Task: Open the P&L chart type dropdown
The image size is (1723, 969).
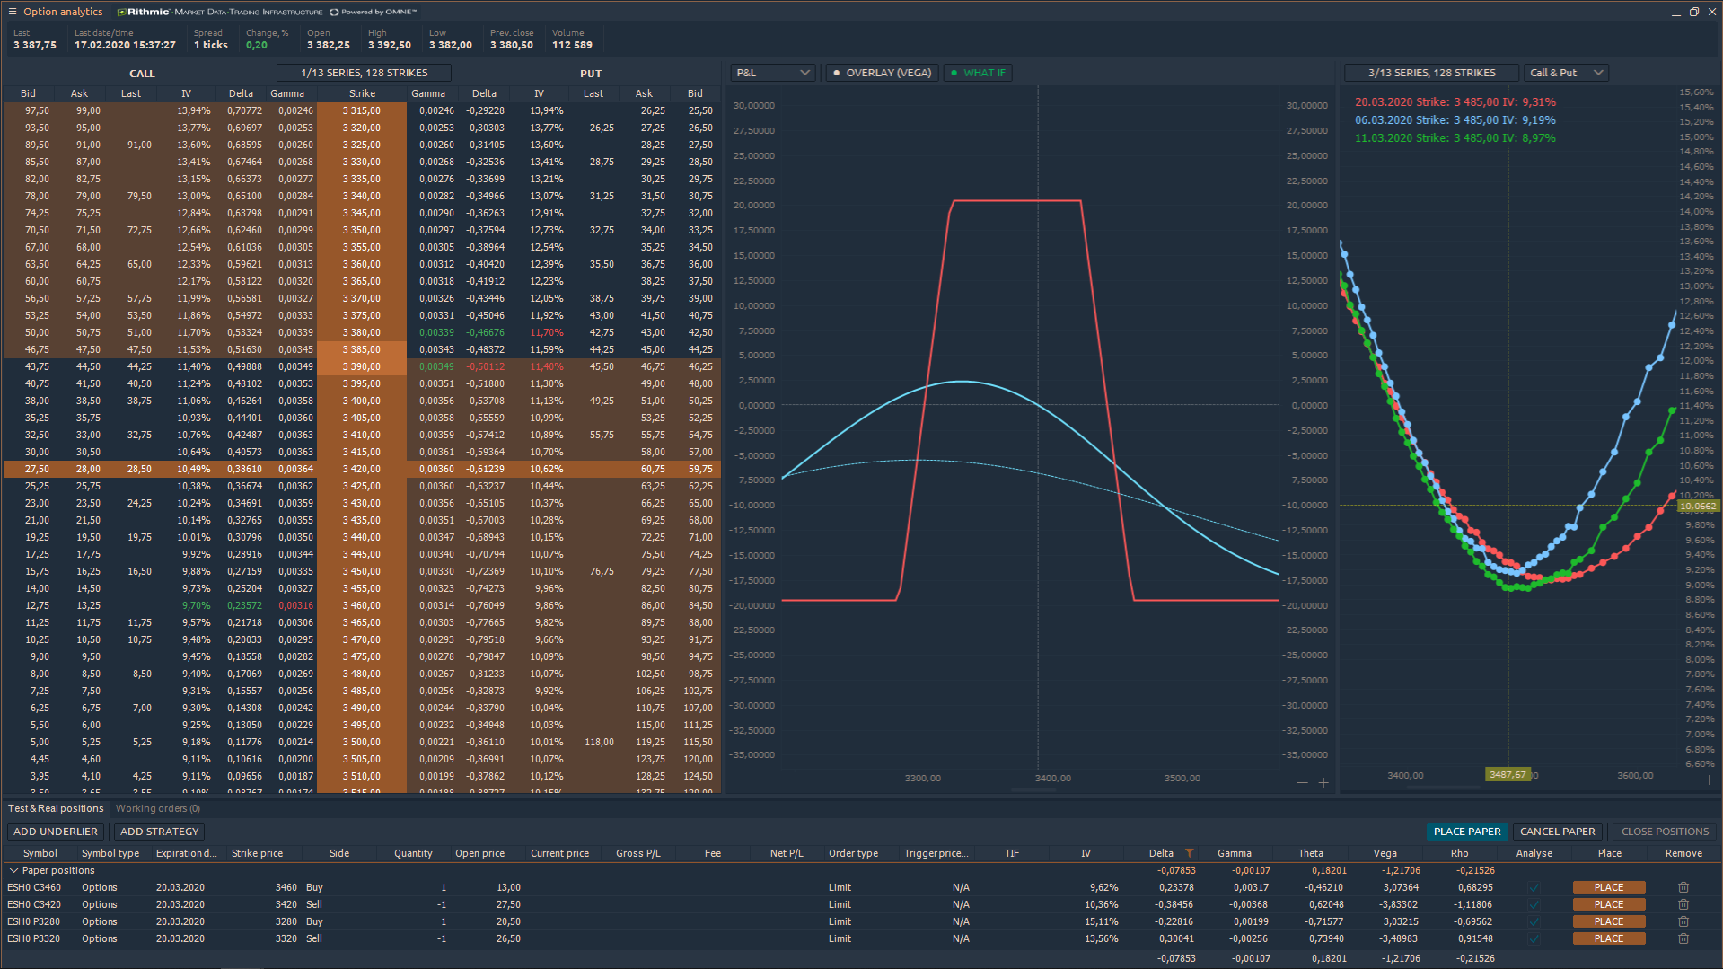Action: click(x=772, y=73)
